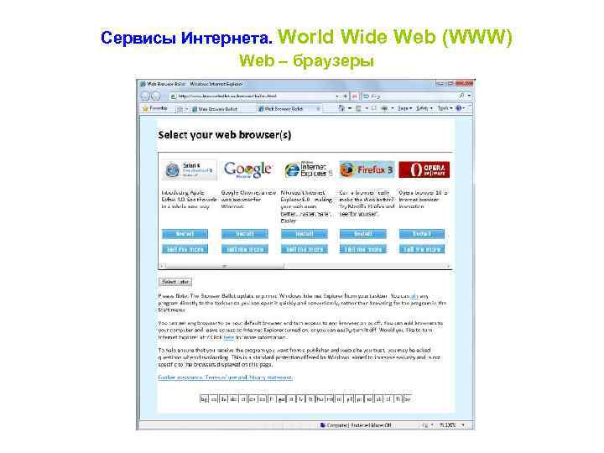This screenshot has width=604, height=453.
Task: Click Tell me more under Google Chrome
Action: (x=245, y=249)
